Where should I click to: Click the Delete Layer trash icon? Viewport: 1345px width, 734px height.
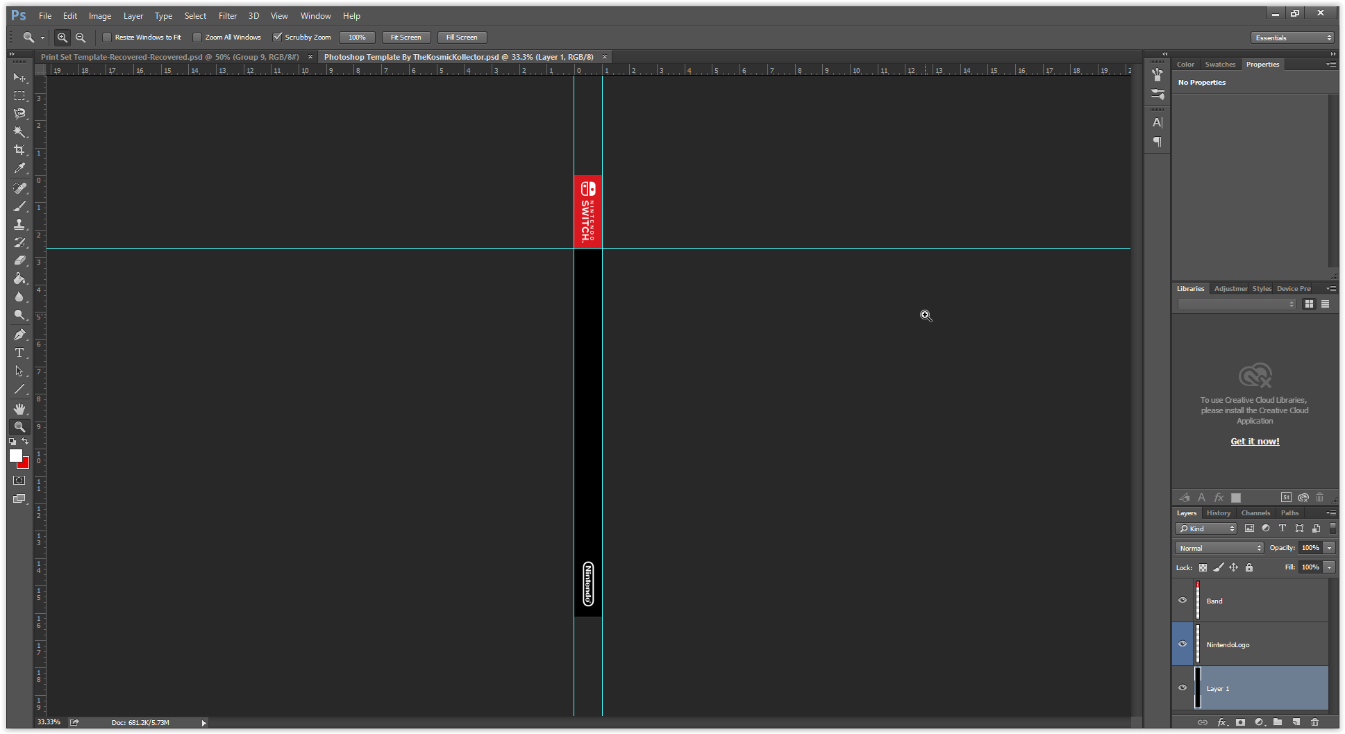tap(1314, 722)
